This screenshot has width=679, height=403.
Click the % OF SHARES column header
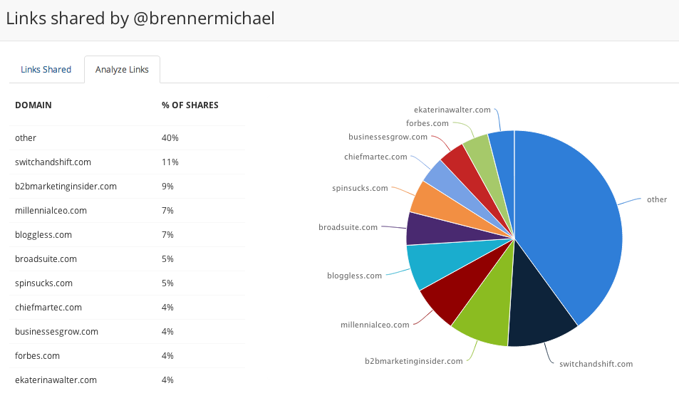tap(190, 105)
